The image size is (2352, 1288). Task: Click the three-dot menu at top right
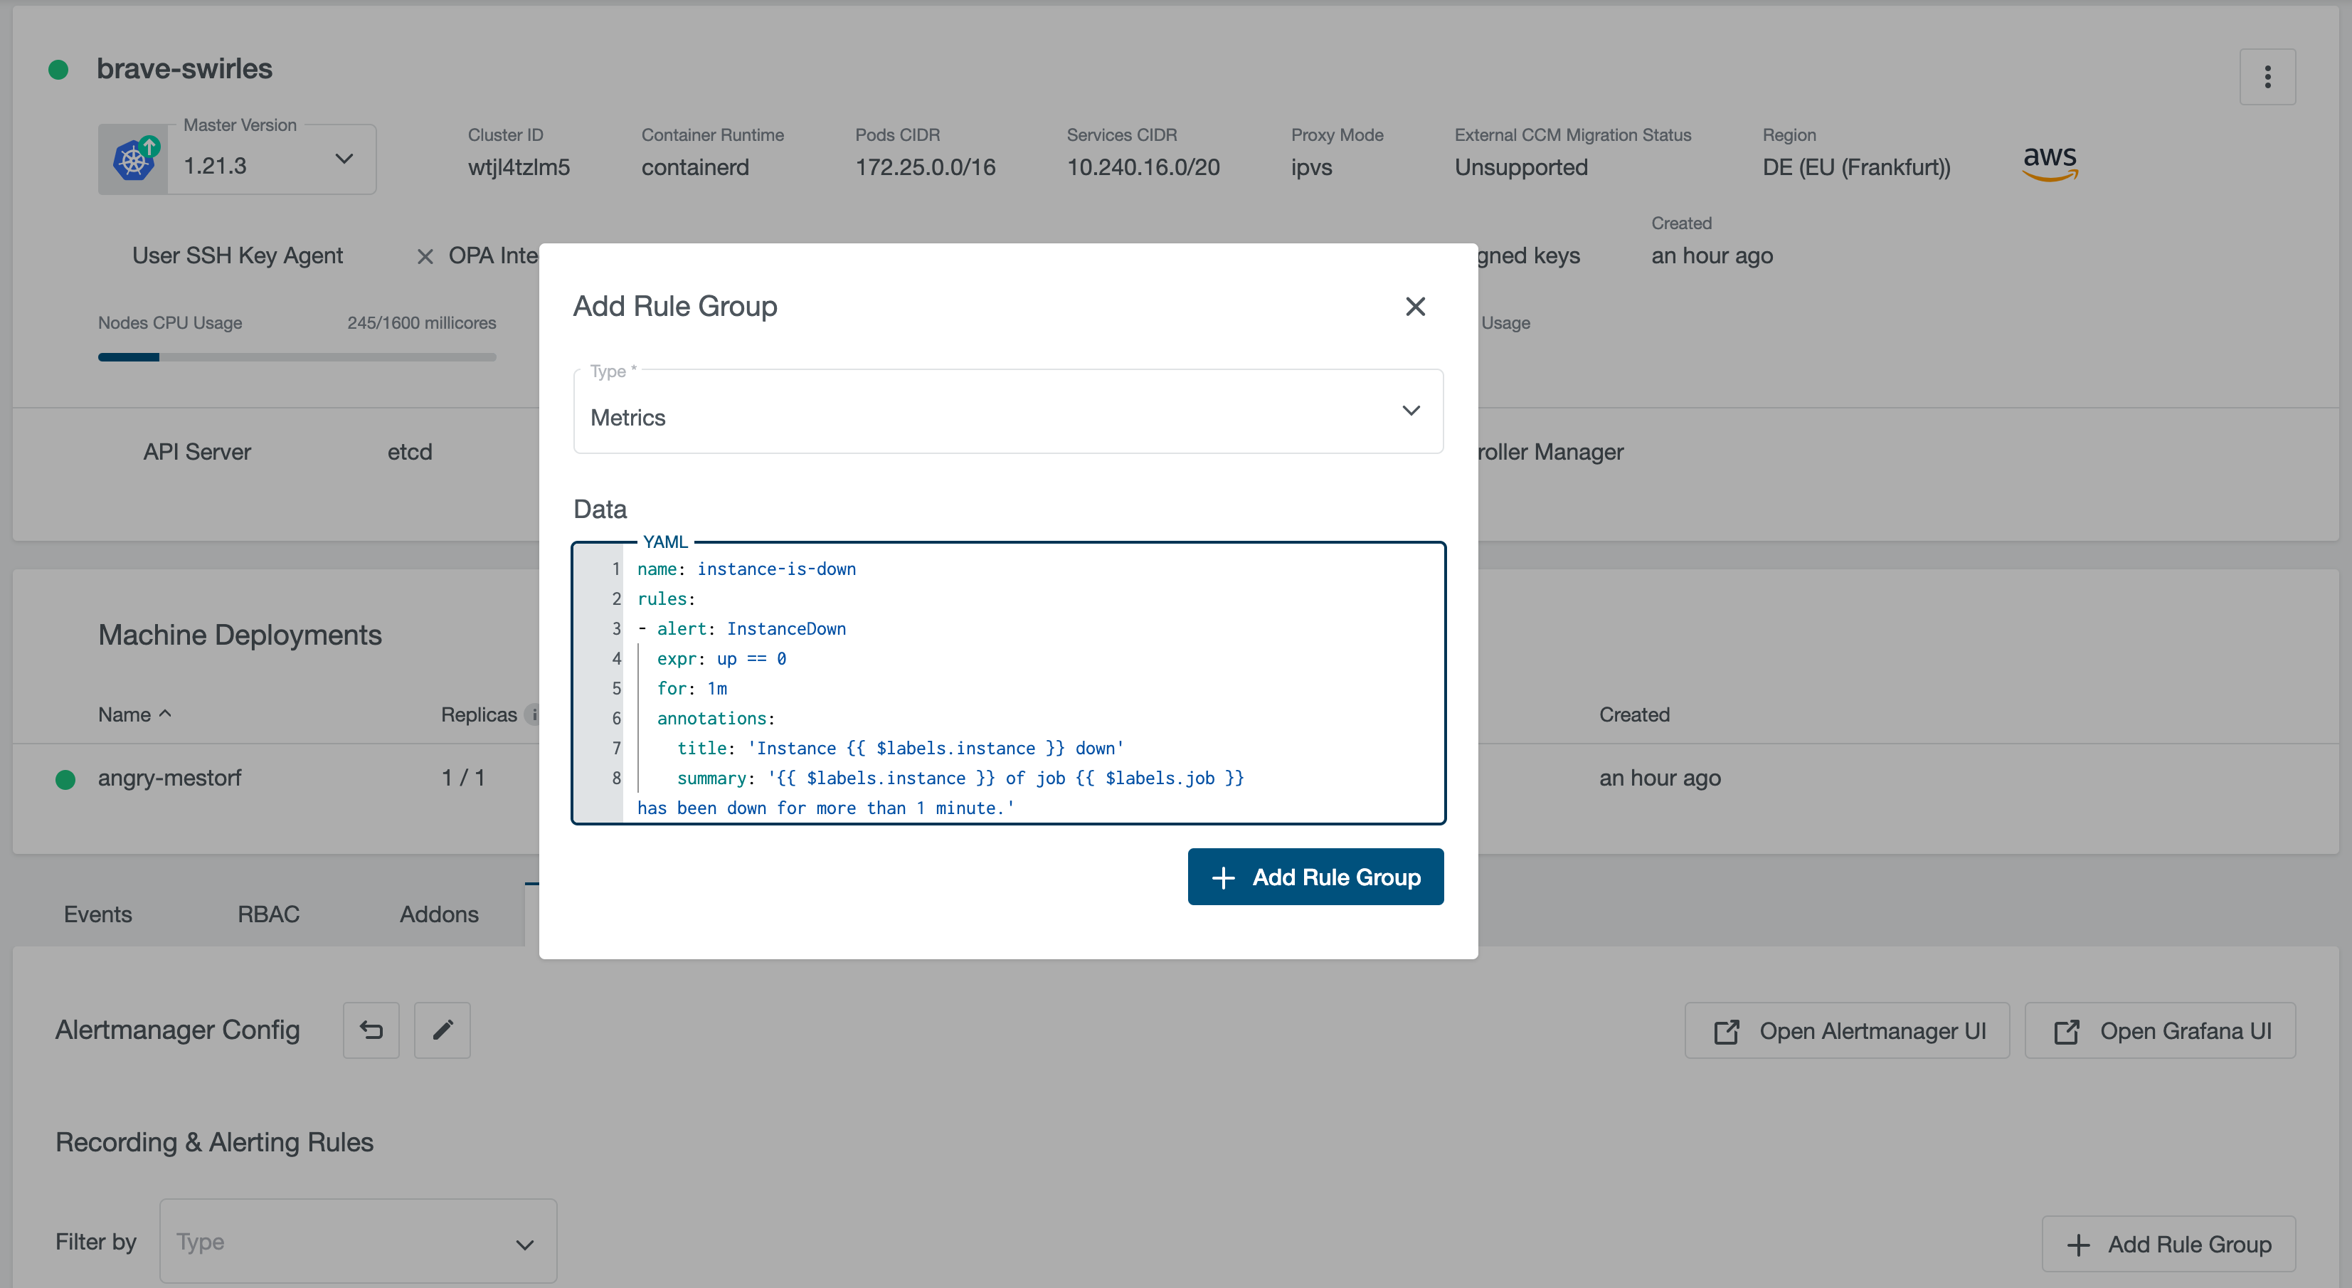2268,75
